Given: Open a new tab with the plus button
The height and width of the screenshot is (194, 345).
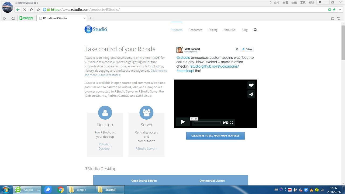Looking at the screenshot, I should coord(90,18).
